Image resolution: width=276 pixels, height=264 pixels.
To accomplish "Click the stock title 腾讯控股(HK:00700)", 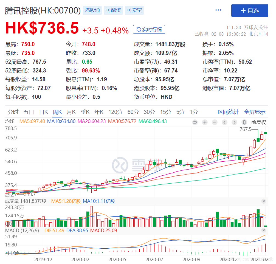I will [43, 10].
